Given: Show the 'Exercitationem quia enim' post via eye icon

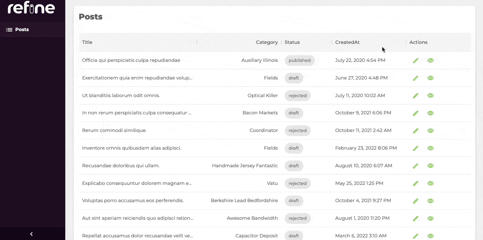Looking at the screenshot, I should pyautogui.click(x=430, y=78).
